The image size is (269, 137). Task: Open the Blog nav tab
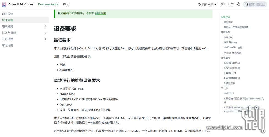pos(66,4)
